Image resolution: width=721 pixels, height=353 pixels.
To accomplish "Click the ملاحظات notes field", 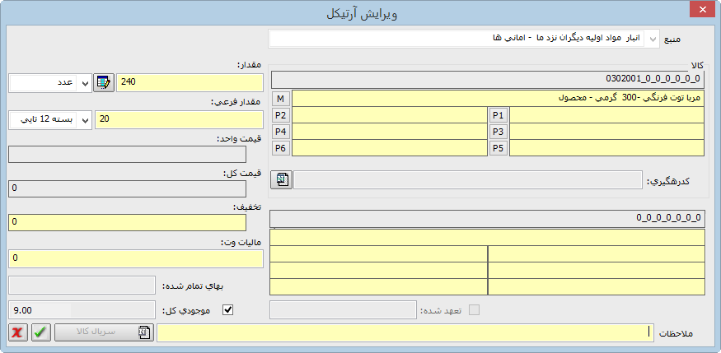I will coord(405,332).
